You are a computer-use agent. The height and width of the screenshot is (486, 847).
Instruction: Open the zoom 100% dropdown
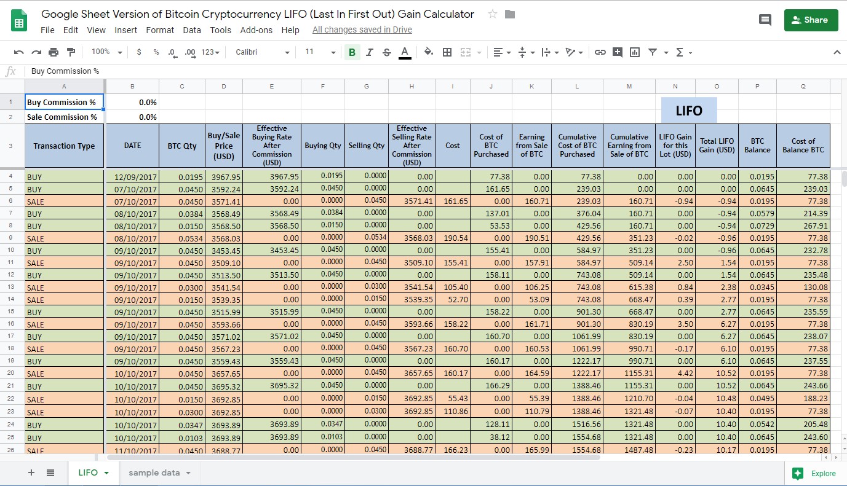106,52
